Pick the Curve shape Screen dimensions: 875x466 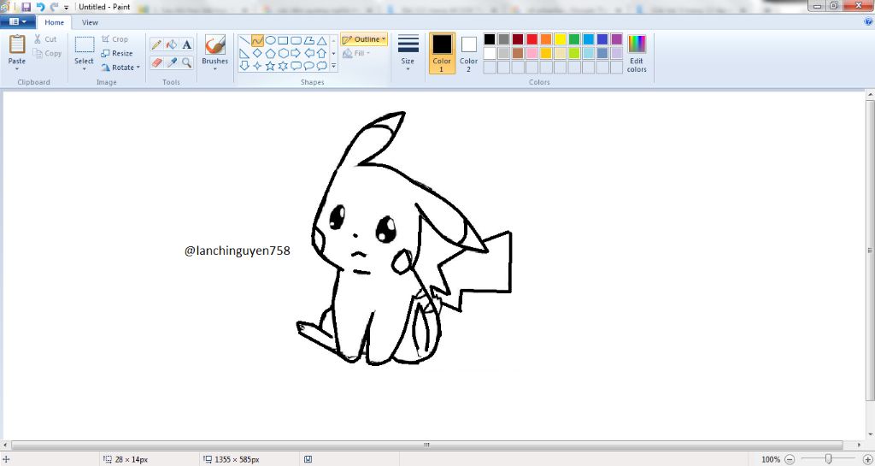pyautogui.click(x=257, y=41)
